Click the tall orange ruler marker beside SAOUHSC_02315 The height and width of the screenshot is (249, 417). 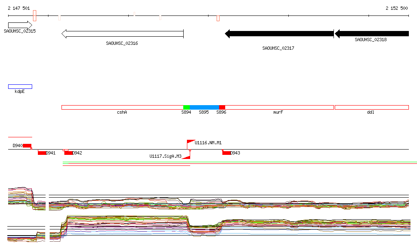(35, 16)
